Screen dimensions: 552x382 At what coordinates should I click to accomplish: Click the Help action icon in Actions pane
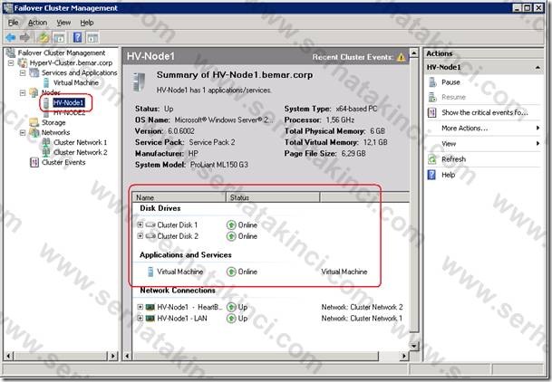(432, 175)
